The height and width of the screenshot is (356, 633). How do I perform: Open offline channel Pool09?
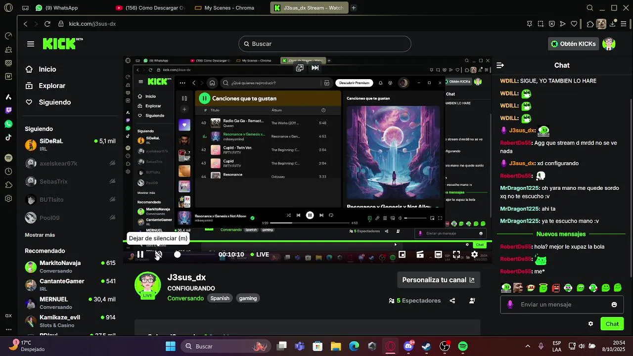pyautogui.click(x=70, y=218)
